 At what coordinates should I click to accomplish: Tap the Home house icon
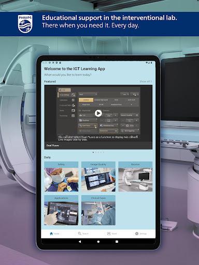click(x=51, y=233)
